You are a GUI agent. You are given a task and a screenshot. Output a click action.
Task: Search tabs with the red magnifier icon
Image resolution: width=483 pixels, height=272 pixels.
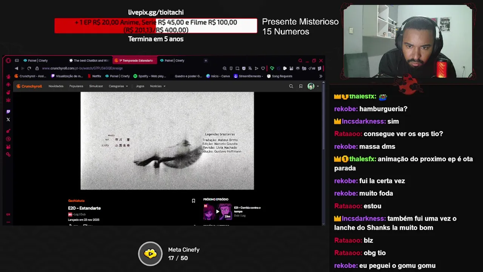click(300, 60)
